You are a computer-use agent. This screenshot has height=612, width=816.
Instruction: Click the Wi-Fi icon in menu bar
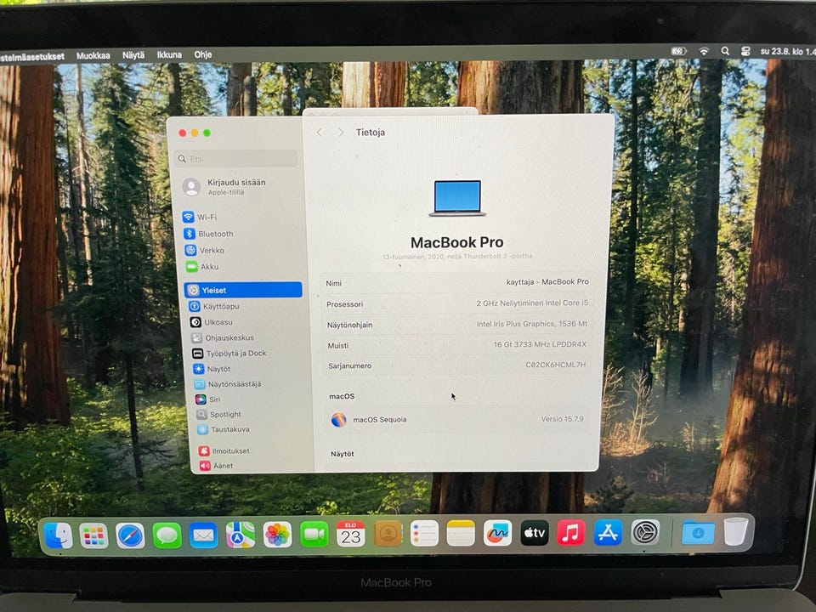point(704,51)
